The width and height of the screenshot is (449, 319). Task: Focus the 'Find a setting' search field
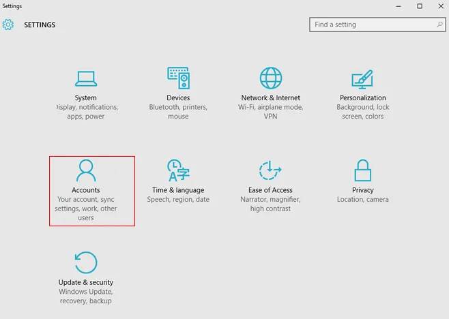[x=372, y=25]
